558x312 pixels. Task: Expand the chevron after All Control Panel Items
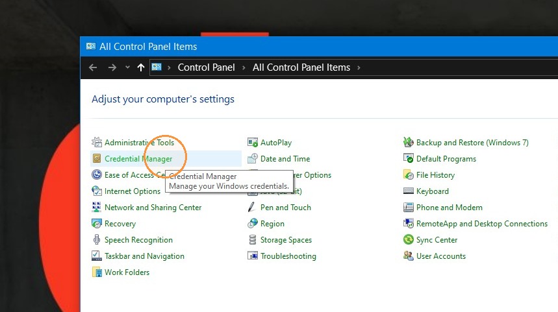coord(359,67)
